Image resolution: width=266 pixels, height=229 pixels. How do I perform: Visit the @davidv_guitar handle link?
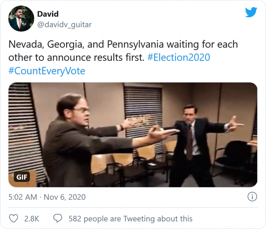click(64, 25)
